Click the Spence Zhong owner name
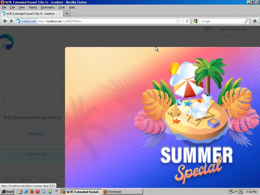This screenshot has height=195, width=260. [233, 29]
